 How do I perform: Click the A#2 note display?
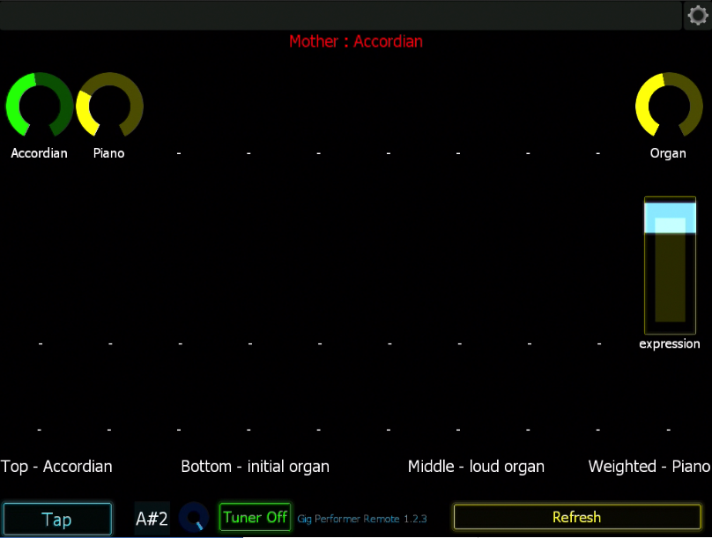[152, 518]
